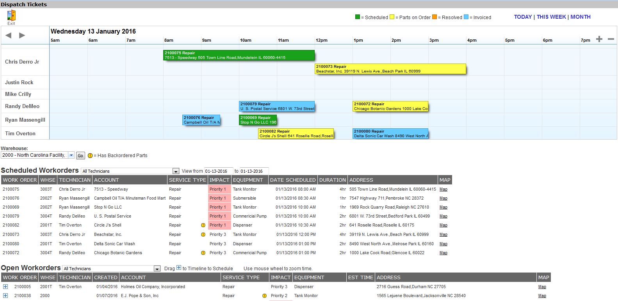This screenshot has height=301, width=618.
Task: Open Map link for Chicago Botanic Gardens row
Action: [443, 253]
